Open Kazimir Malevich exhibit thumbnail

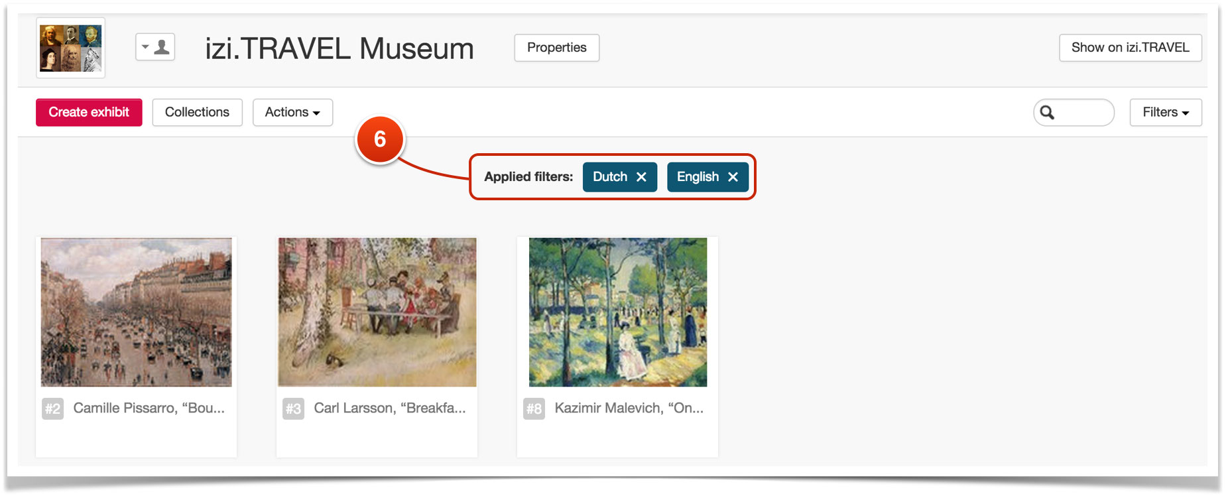[618, 312]
